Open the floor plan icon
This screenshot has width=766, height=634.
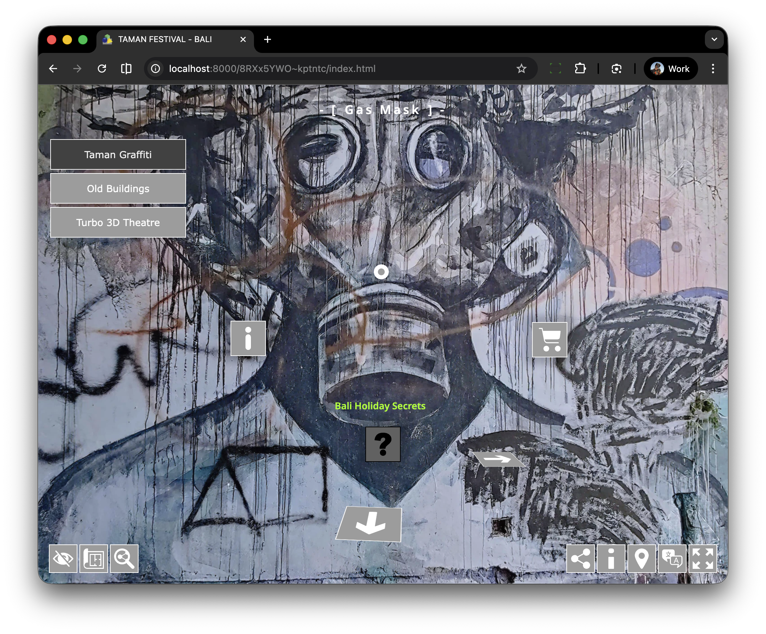pos(94,559)
